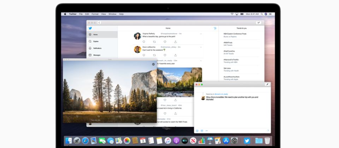Open Apple TV app in Dock
Image resolution: width=339 pixels, height=148 pixels.
tap(185, 141)
